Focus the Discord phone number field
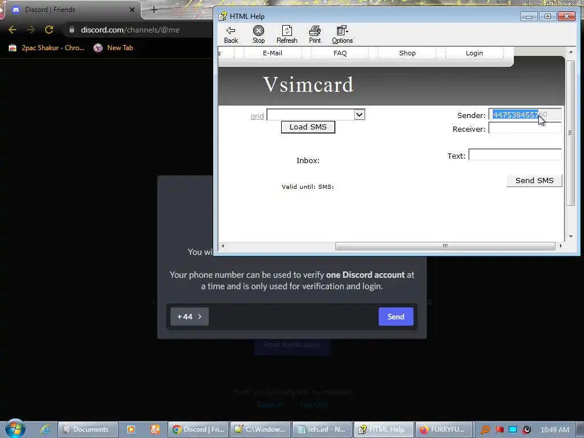This screenshot has height=438, width=584. pos(294,317)
